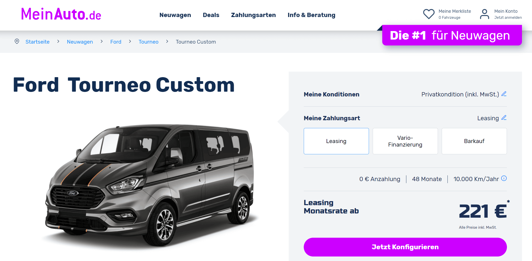Click the user account icon
The width and height of the screenshot is (532, 261).
(484, 14)
